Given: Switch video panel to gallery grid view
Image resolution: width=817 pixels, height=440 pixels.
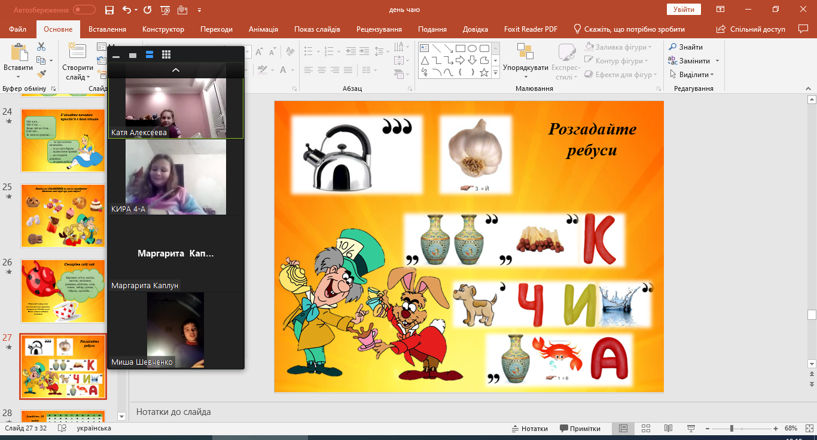Looking at the screenshot, I should pos(166,54).
